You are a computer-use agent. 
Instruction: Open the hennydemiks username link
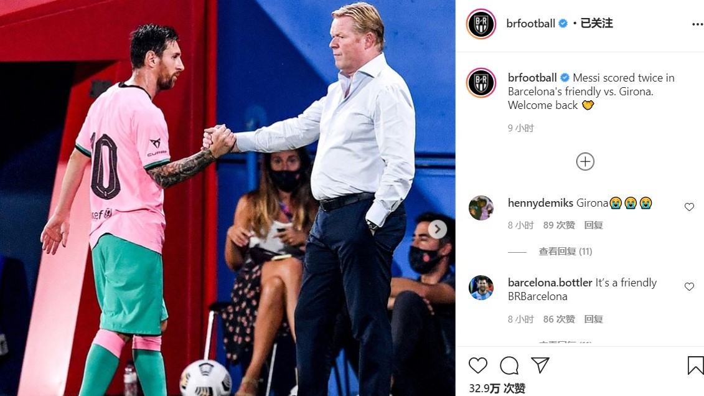pos(540,203)
